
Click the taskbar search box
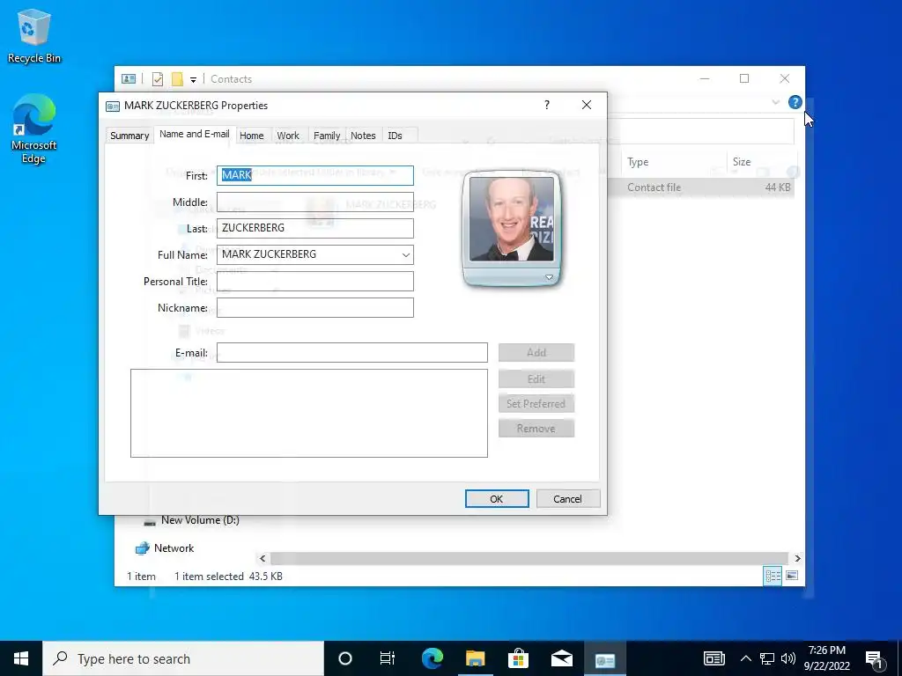tap(183, 658)
